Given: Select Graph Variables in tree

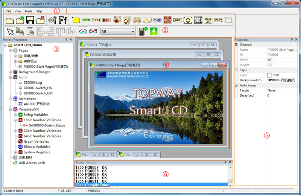Looking at the screenshot, I should pos(36,142).
